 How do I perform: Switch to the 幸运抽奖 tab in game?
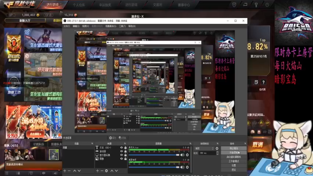(x=105, y=5)
